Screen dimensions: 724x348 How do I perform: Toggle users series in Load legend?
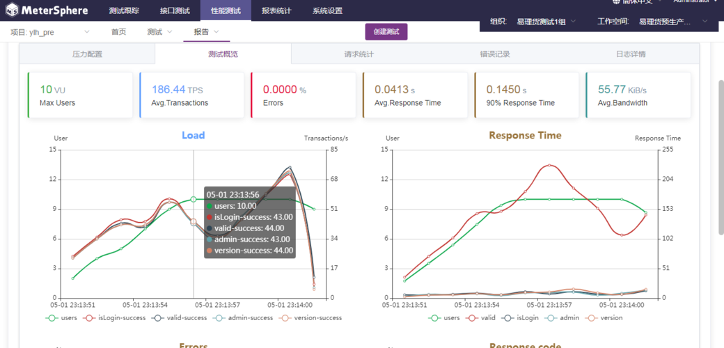61,318
